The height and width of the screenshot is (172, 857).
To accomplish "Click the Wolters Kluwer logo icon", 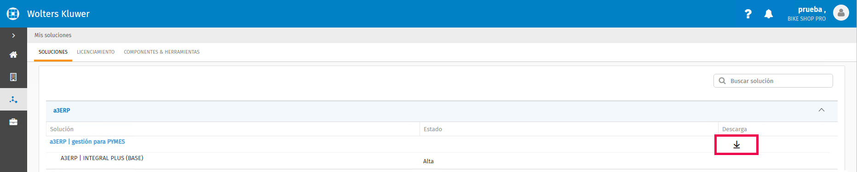I will point(13,14).
